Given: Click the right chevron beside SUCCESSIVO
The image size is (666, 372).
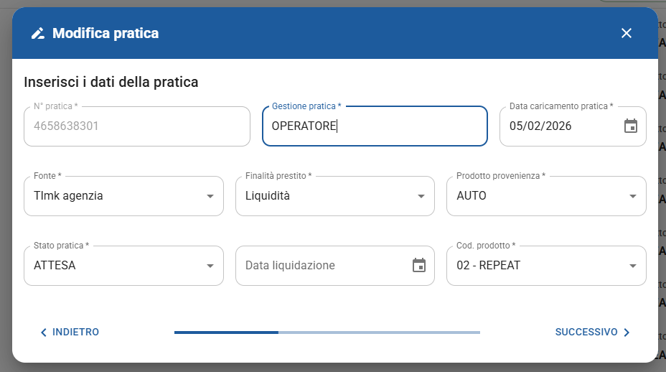Looking at the screenshot, I should [x=627, y=333].
